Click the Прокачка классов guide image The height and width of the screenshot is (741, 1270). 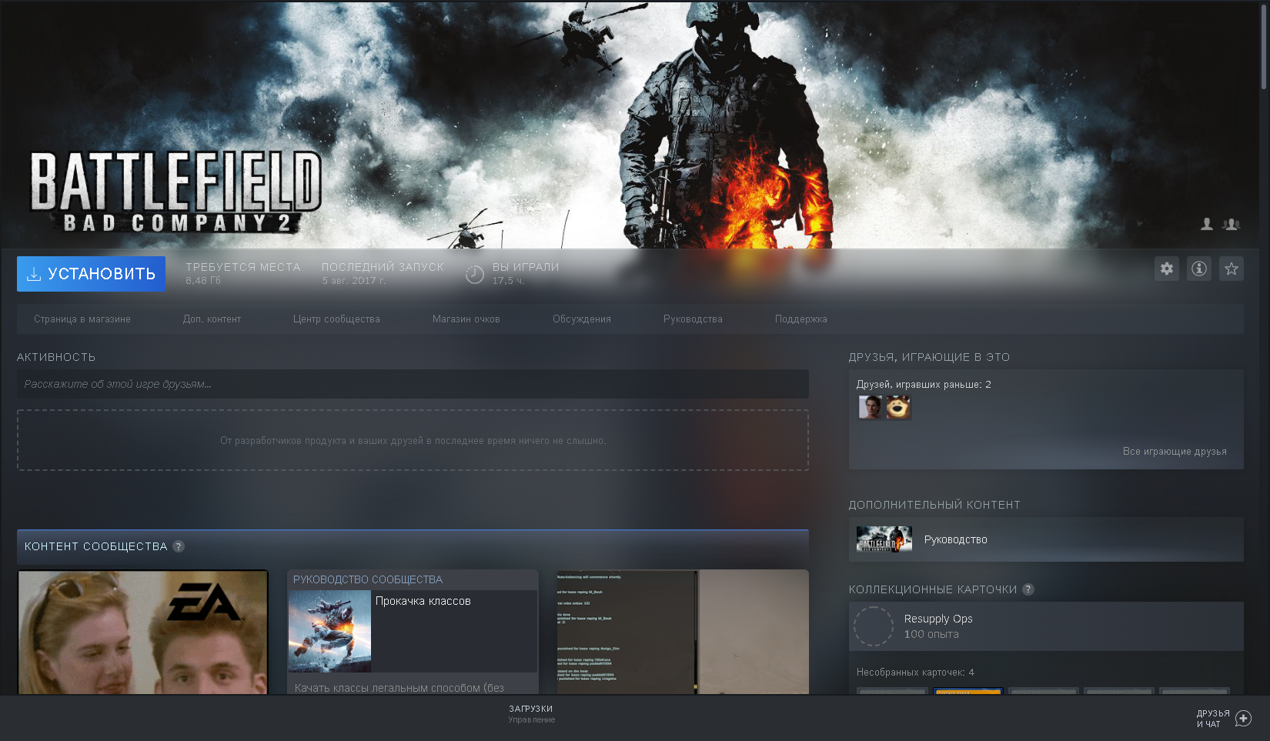[329, 632]
